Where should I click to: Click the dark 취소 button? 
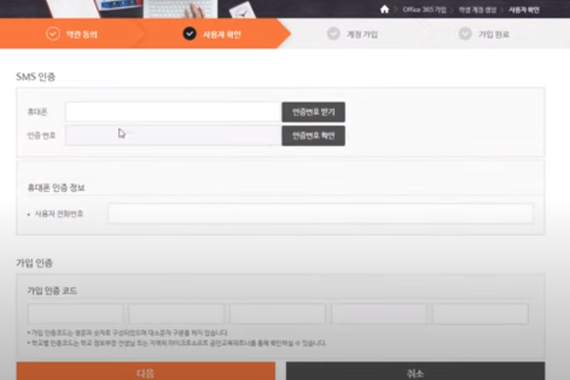tap(415, 371)
